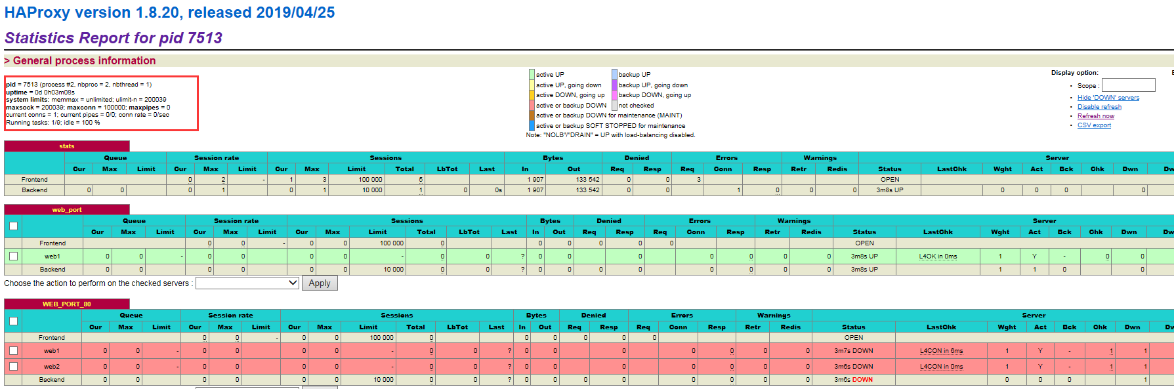This screenshot has height=389, width=1174.
Task: Open the server action dropdown beside Apply
Action: 247,283
